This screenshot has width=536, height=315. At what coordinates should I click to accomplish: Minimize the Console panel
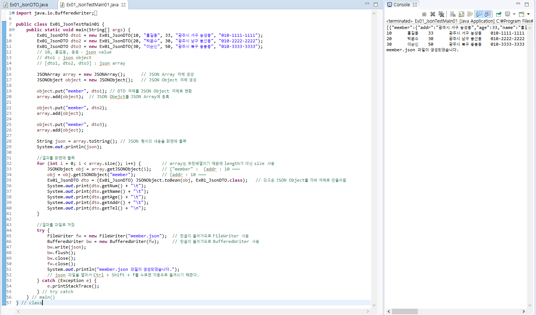tap(518, 4)
